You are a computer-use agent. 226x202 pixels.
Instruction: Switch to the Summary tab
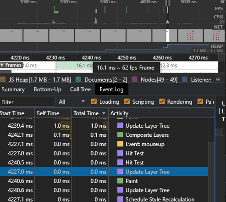13,90
